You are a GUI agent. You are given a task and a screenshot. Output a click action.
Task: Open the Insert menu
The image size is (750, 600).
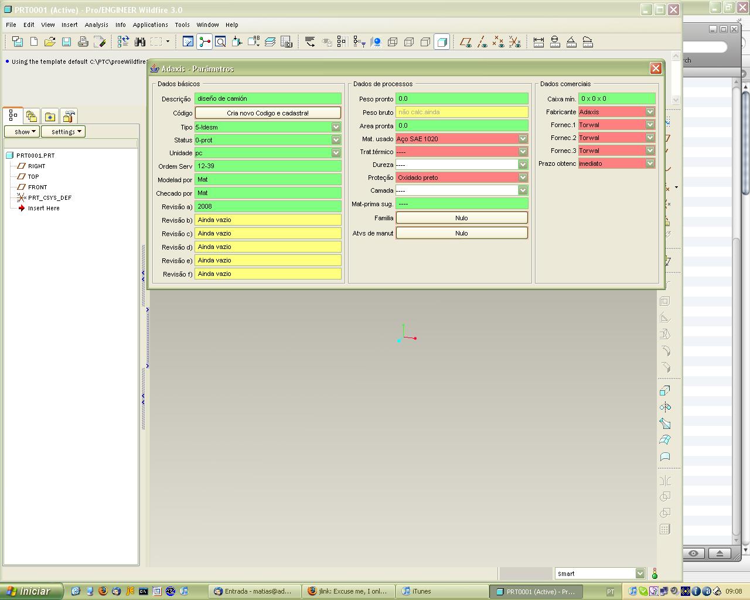pos(69,25)
